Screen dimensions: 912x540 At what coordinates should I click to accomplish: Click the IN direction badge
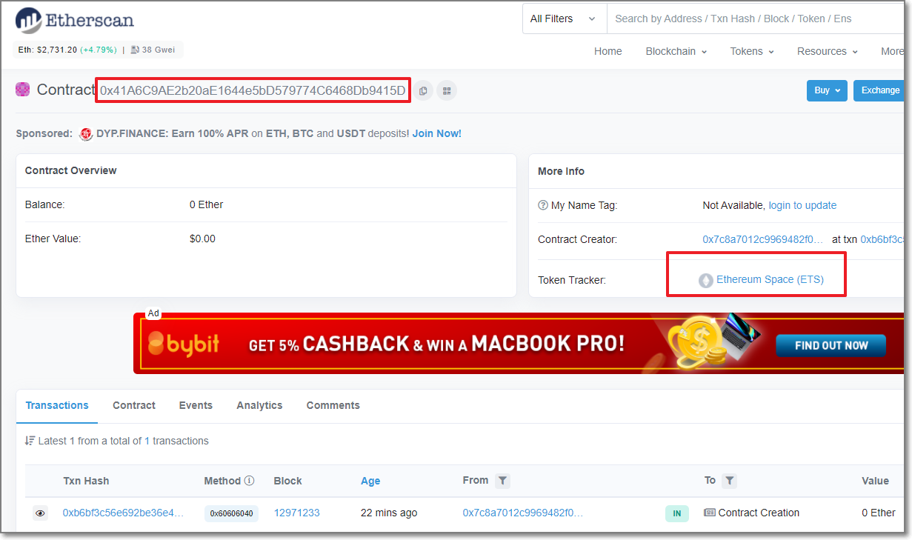click(x=677, y=513)
